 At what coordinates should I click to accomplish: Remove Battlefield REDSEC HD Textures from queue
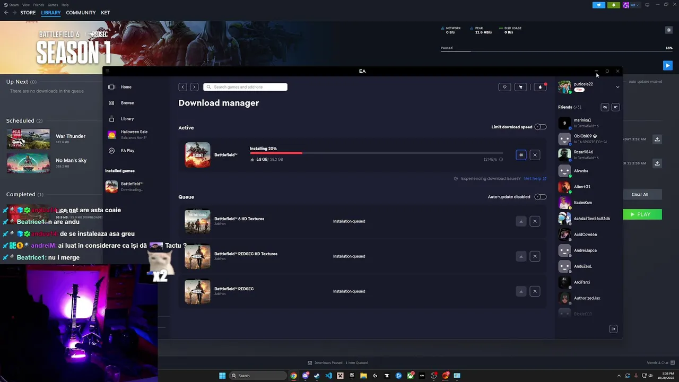535,256
